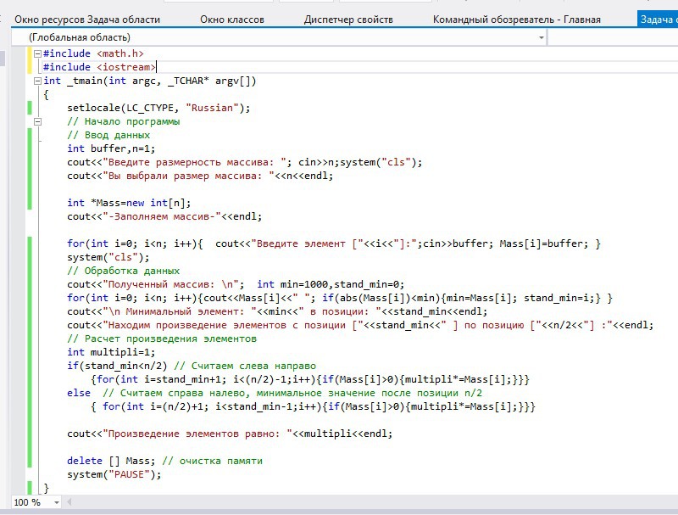Click the if(stand_min<n/2) line
The width and height of the screenshot is (678, 515).
click(x=192, y=366)
